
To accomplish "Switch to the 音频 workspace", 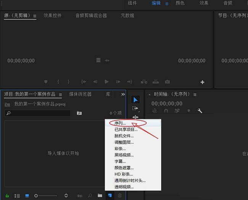I will pyautogui.click(x=228, y=3).
